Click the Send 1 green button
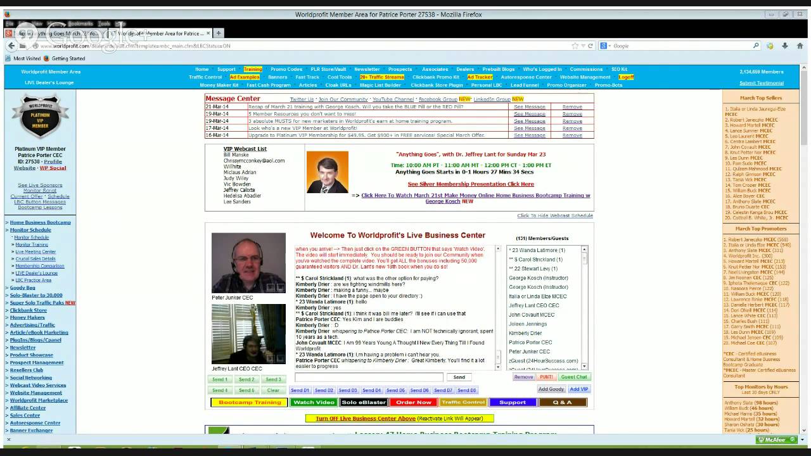This screenshot has width=811, height=456. coord(220,379)
